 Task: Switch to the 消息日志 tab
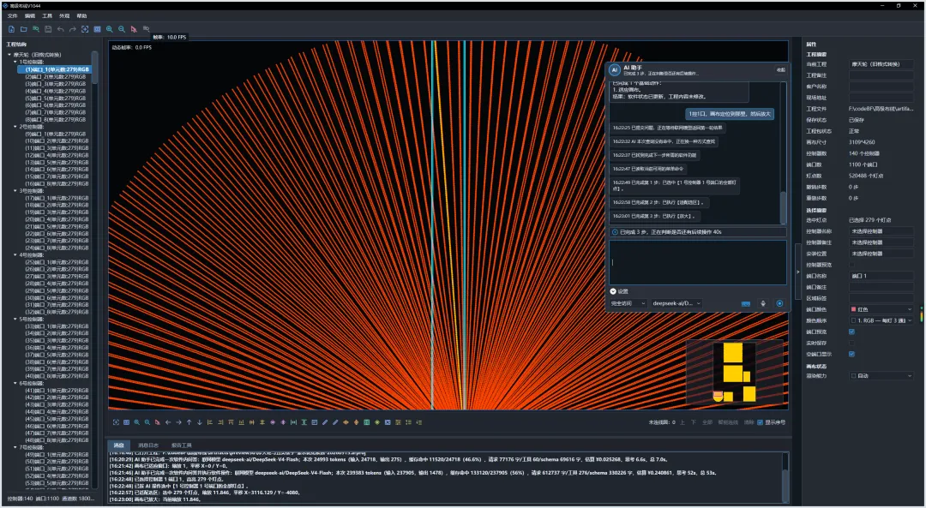coord(148,445)
